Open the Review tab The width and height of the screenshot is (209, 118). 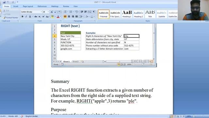pyautogui.click(x=66, y=6)
